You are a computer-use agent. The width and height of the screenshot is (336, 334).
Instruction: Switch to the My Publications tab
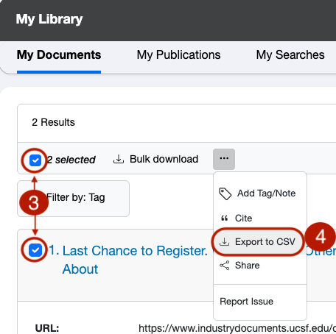point(178,55)
